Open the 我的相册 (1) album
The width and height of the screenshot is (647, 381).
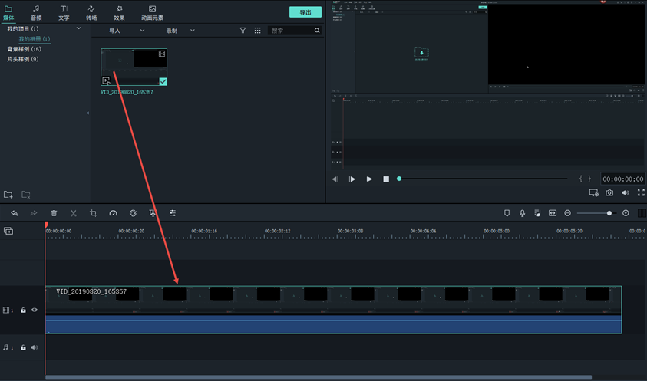click(35, 39)
